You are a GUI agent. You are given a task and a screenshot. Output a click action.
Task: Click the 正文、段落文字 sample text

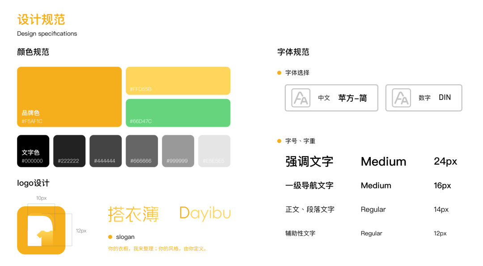point(310,209)
